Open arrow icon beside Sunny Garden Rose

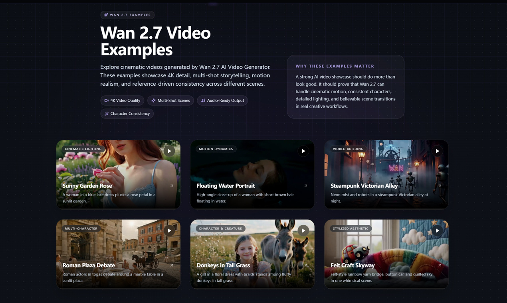[x=172, y=186]
